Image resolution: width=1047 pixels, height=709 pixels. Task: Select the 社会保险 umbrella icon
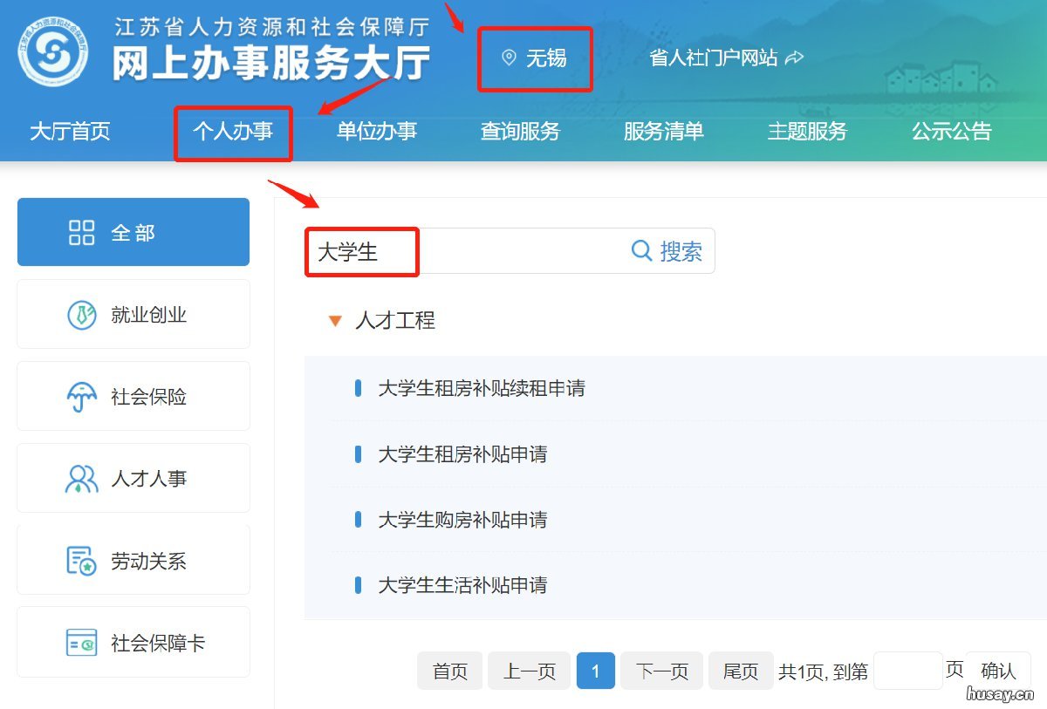tap(80, 396)
